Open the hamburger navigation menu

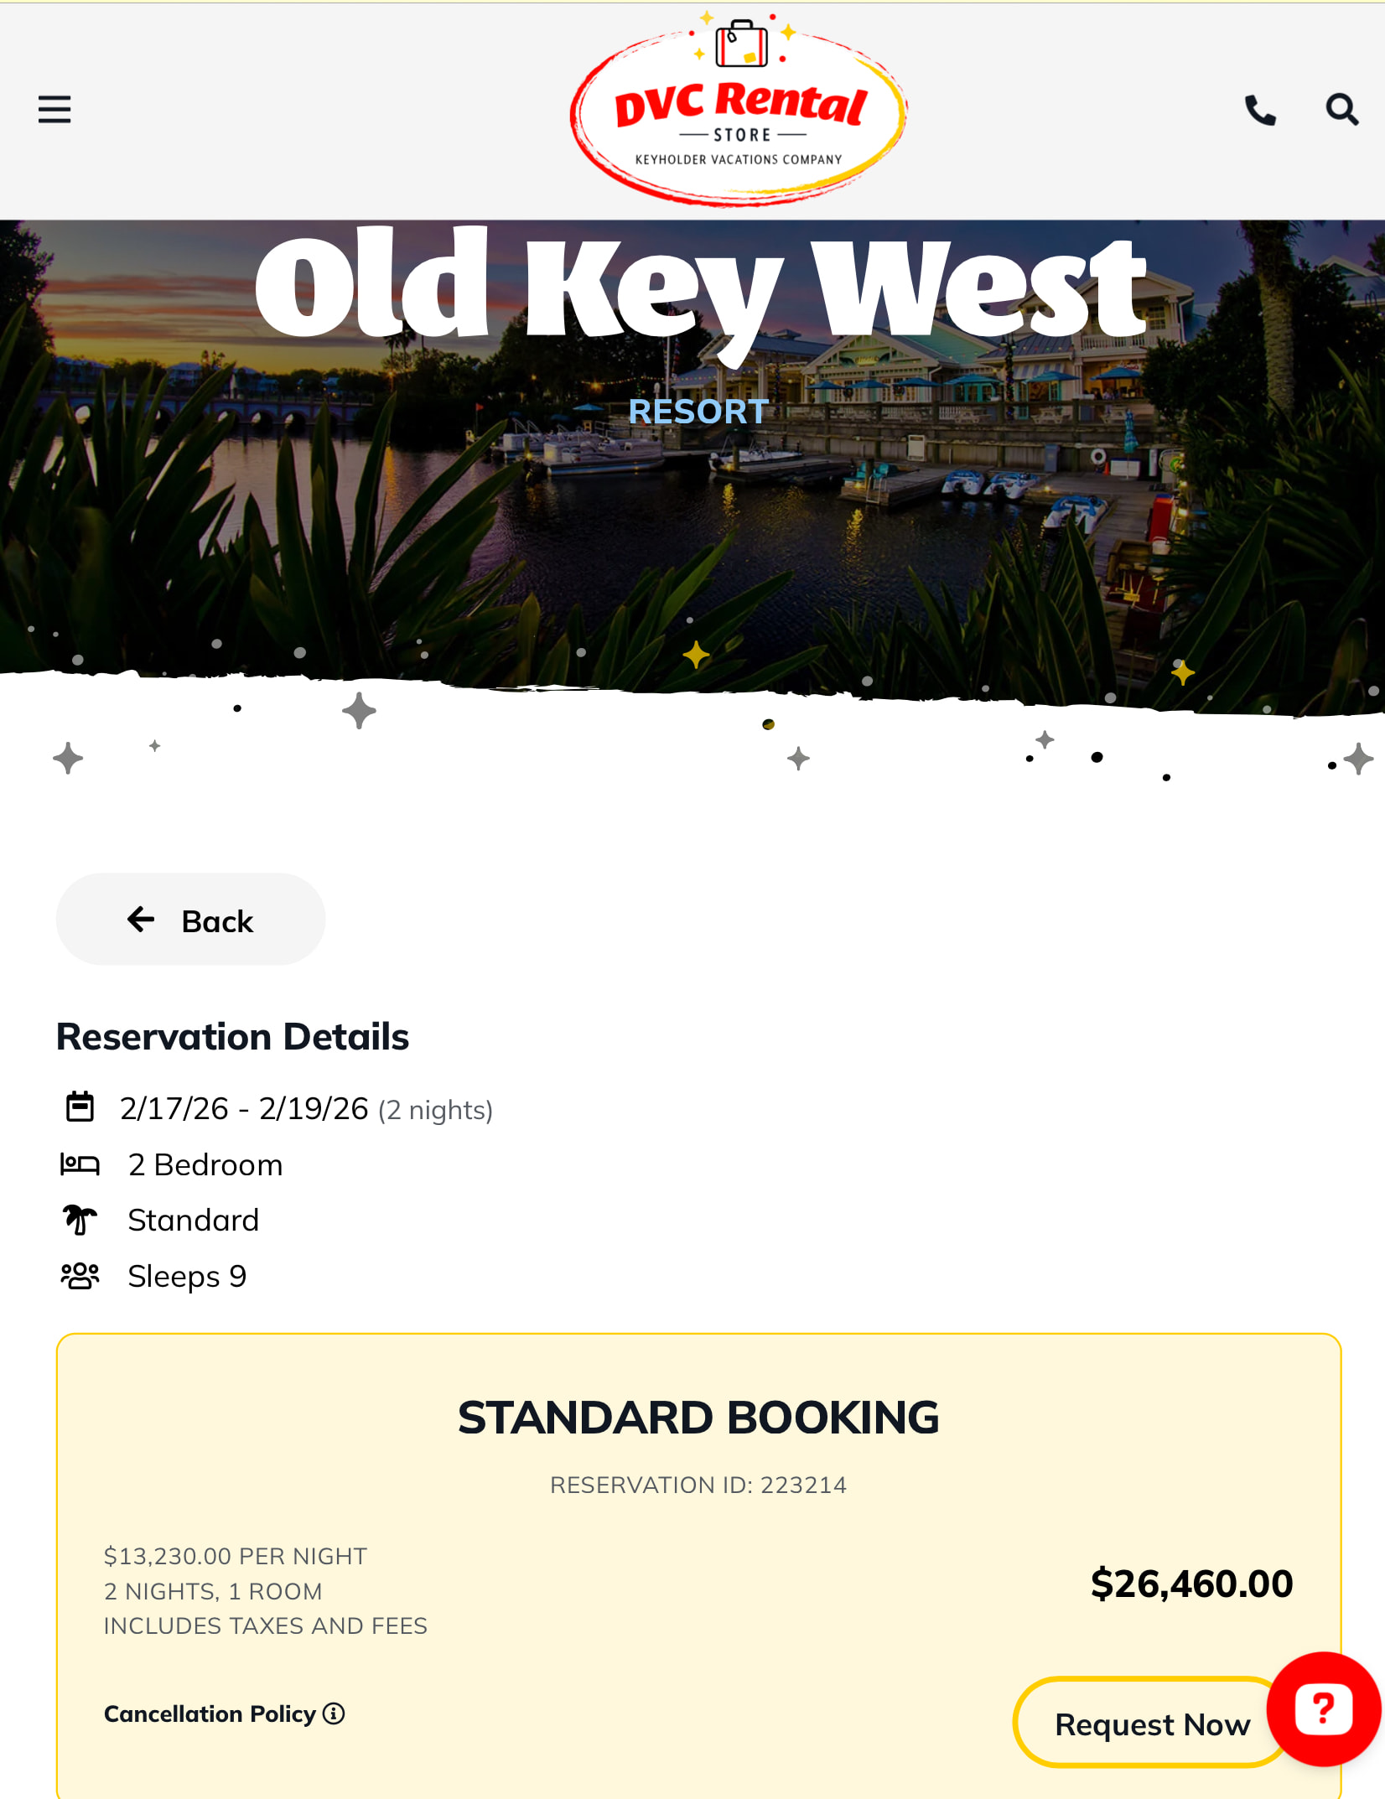[54, 110]
